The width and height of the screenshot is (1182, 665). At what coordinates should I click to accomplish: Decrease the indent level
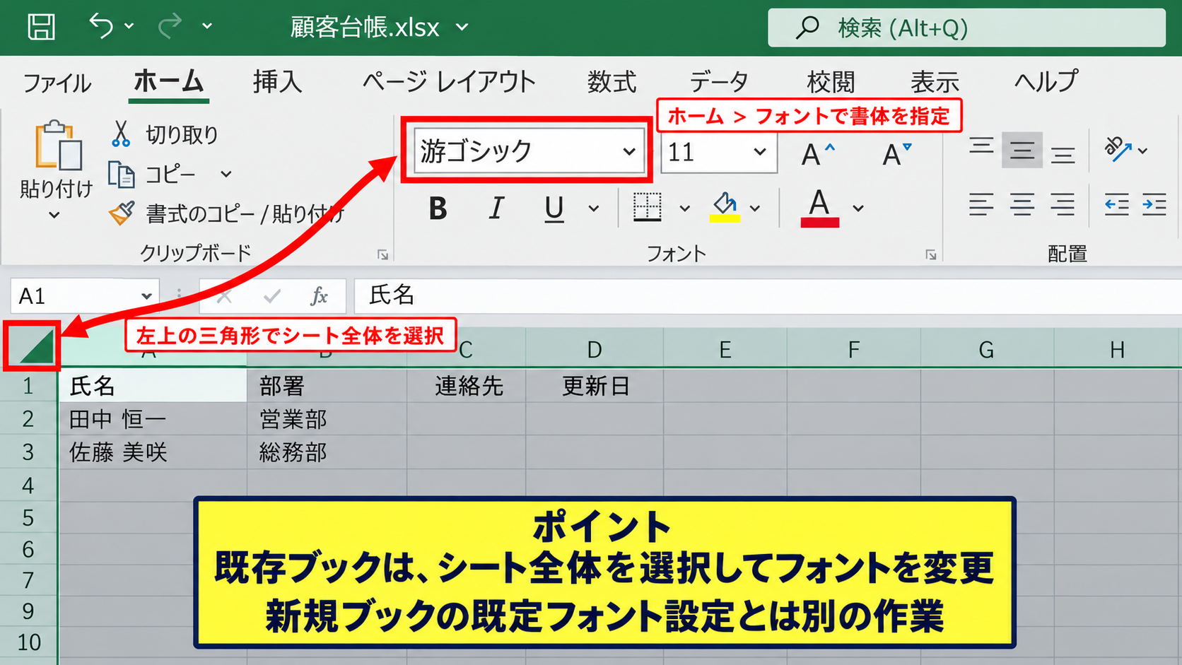pos(1116,205)
